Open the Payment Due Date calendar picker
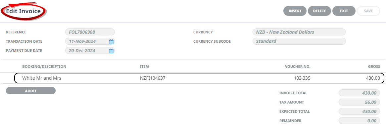The width and height of the screenshot is (386, 129). click(x=111, y=51)
